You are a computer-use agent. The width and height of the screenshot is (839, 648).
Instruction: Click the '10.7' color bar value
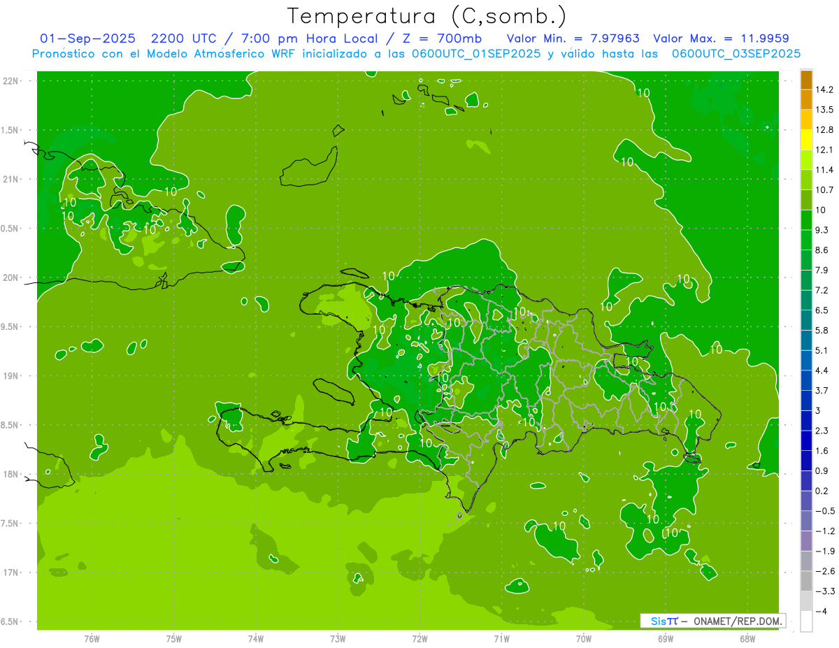(x=824, y=190)
